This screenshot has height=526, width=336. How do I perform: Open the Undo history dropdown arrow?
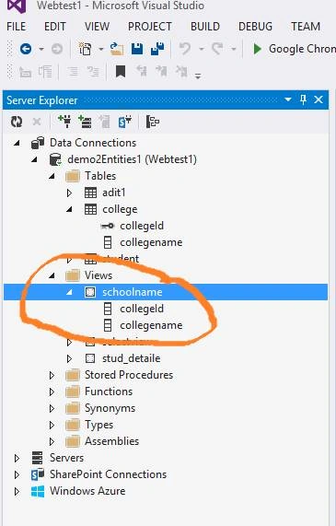coord(202,50)
